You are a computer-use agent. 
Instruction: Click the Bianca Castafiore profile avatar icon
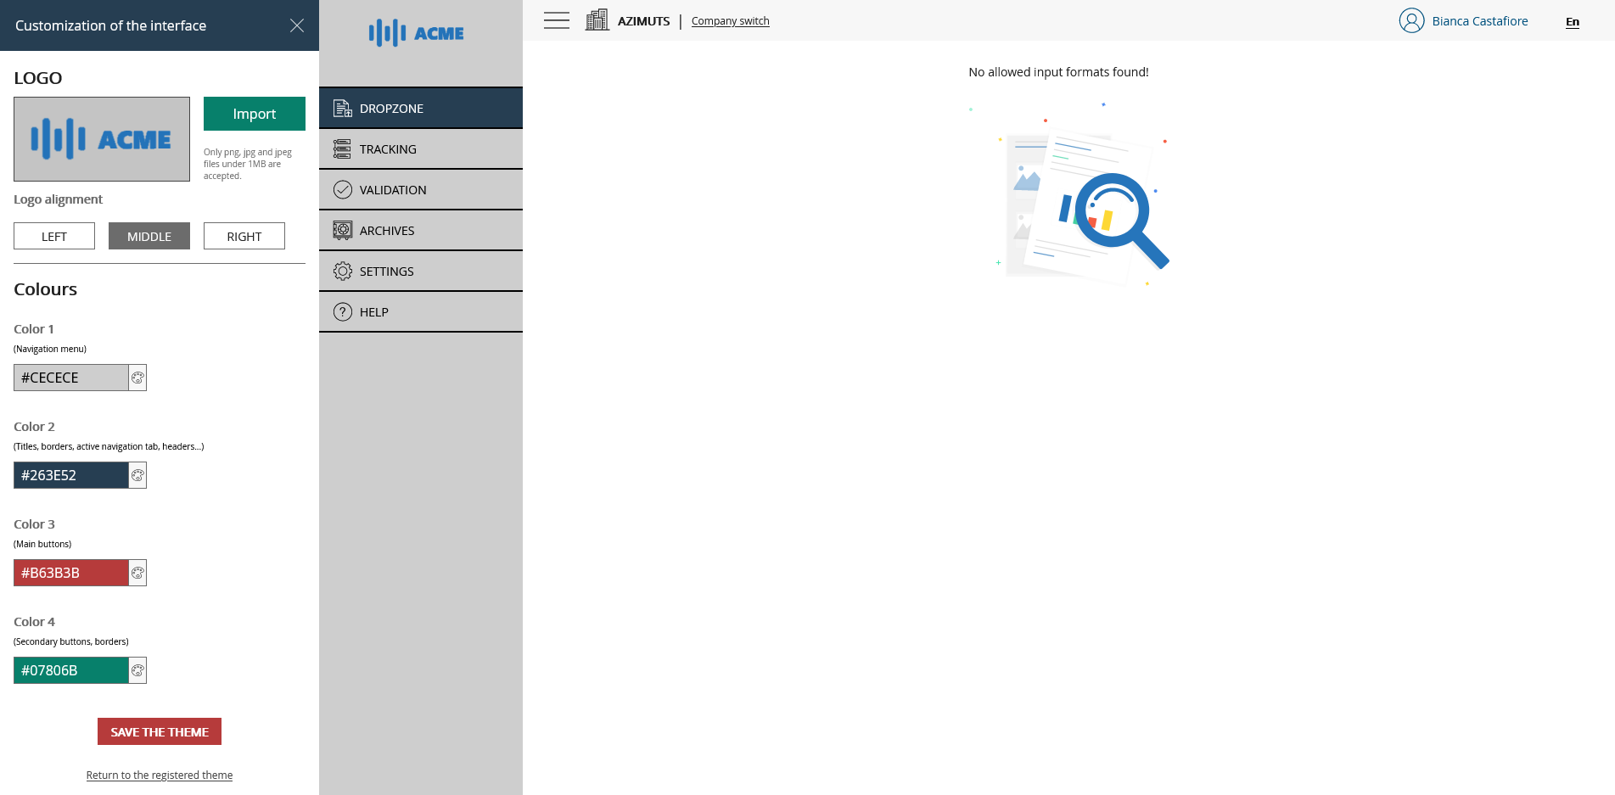pyautogui.click(x=1411, y=20)
